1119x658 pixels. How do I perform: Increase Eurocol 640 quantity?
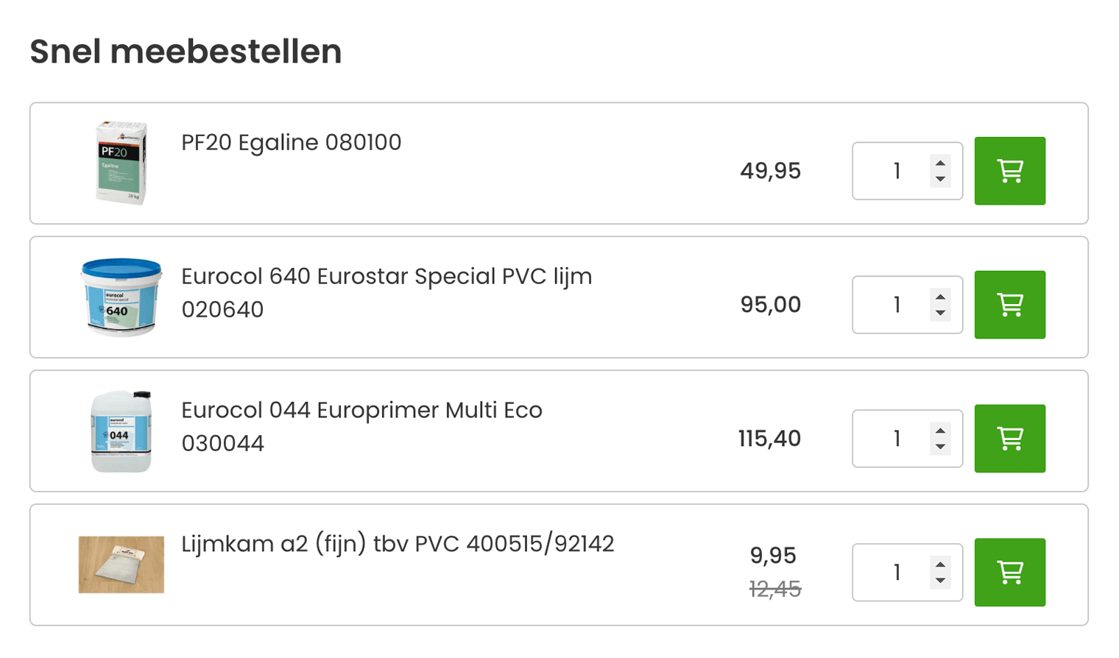[940, 297]
